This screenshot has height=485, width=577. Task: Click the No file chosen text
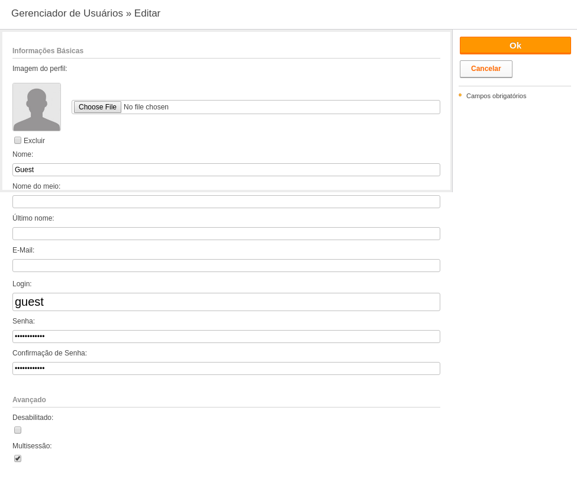coord(146,107)
